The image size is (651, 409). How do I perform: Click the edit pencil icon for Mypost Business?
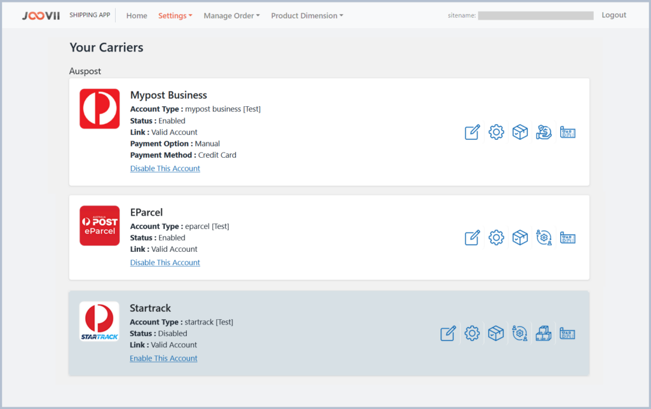(x=472, y=132)
